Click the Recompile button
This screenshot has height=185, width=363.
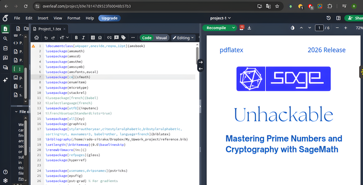coord(216,28)
